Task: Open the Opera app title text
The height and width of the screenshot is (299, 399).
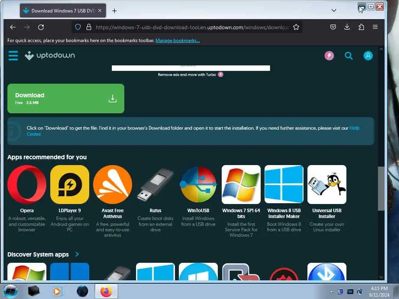Action: click(x=27, y=211)
